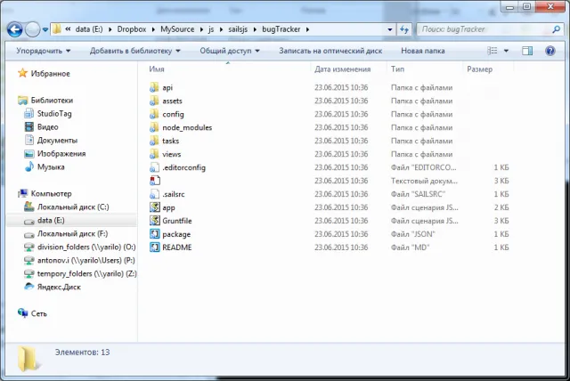
Task: Go forward with the Forward arrow button
Action: (x=32, y=29)
